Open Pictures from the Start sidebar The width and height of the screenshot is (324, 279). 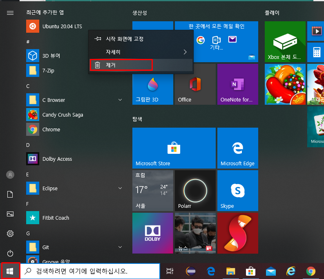(x=10, y=214)
